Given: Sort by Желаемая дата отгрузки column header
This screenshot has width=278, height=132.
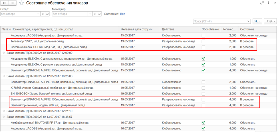Looking at the screenshot, I should (x=136, y=29).
